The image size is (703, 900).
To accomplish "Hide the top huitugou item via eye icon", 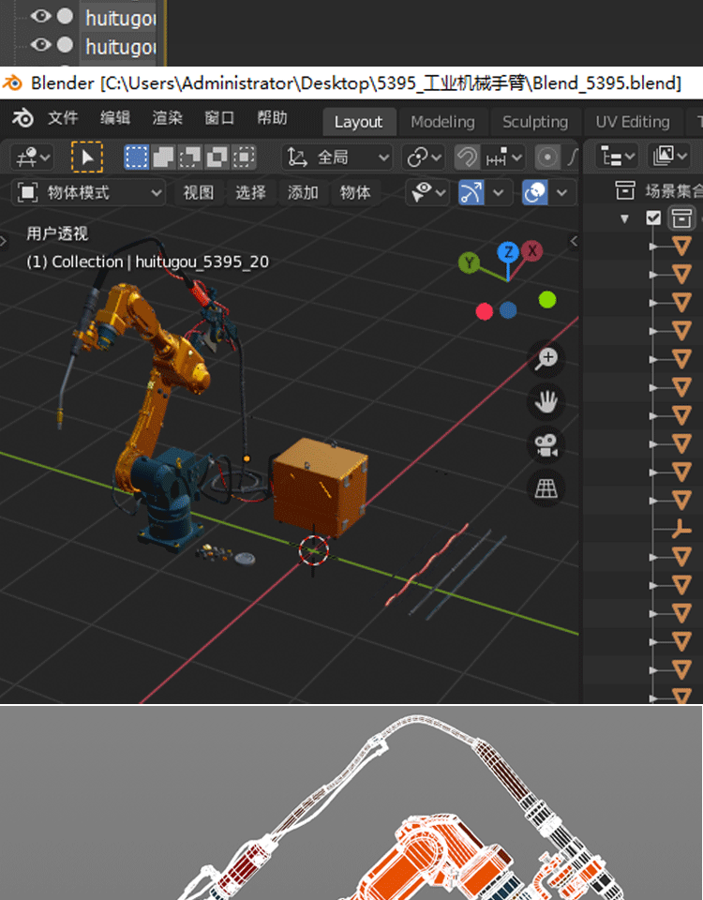I will click(39, 16).
